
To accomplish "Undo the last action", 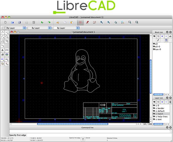I will (x=42, y=22).
